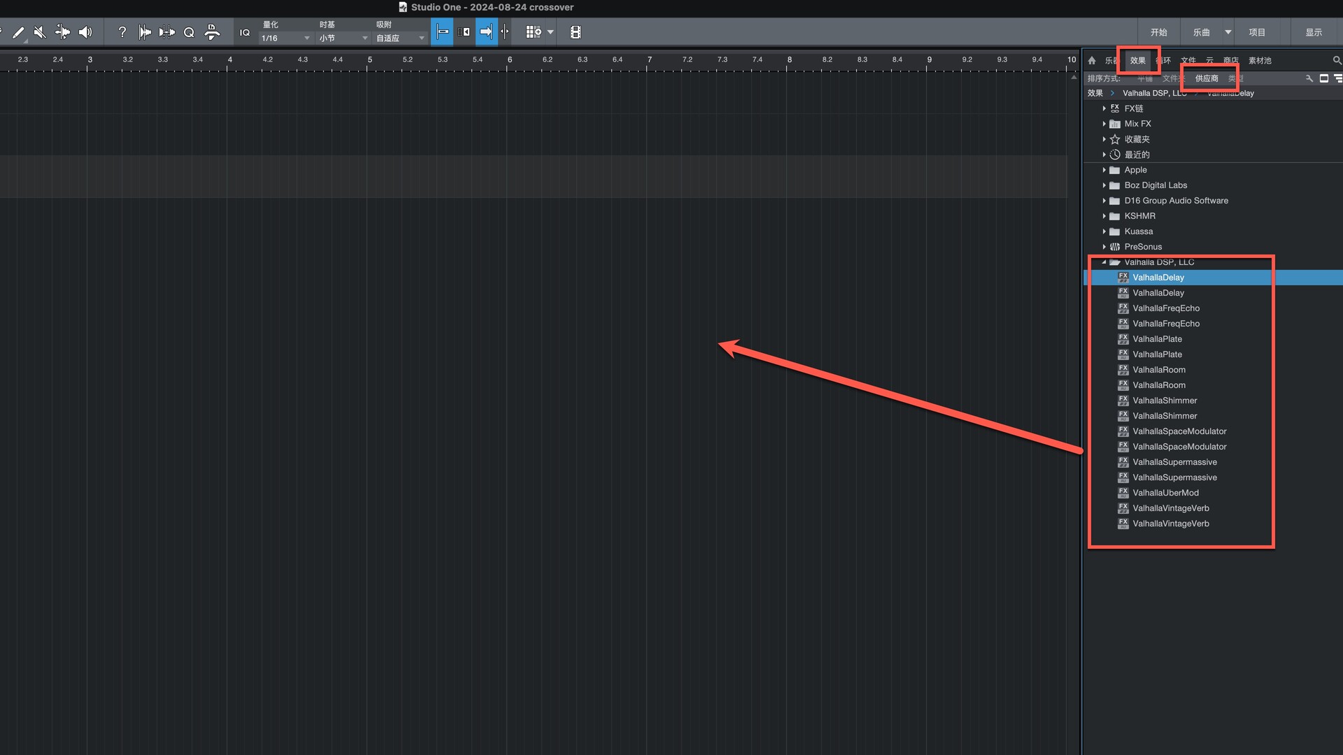Image resolution: width=1343 pixels, height=755 pixels.
Task: Switch to the 文件 browser tab
Action: 1188,61
